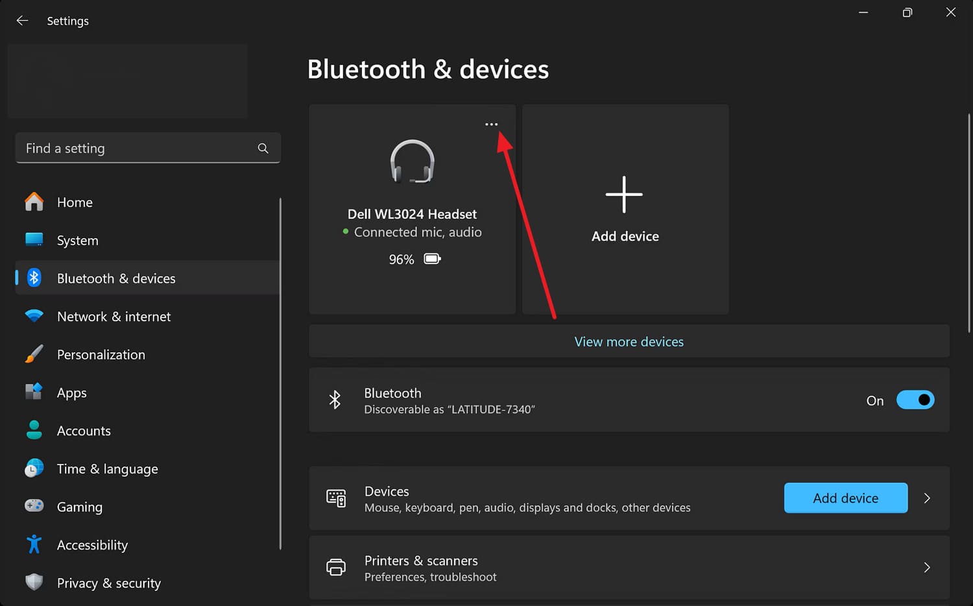Click the Dell headset icon
This screenshot has height=606, width=973.
(x=413, y=162)
